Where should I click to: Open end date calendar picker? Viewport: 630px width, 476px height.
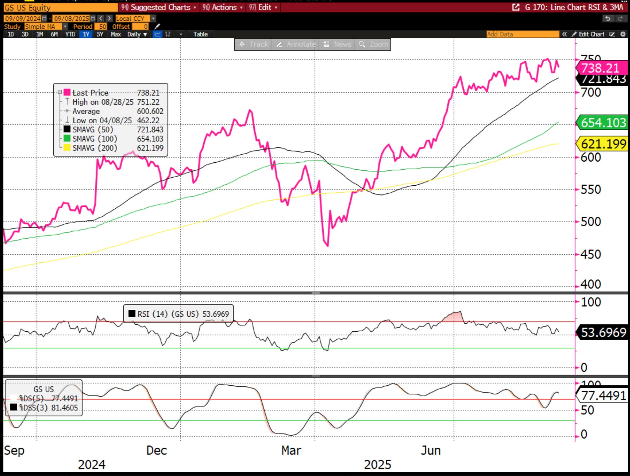[x=93, y=18]
